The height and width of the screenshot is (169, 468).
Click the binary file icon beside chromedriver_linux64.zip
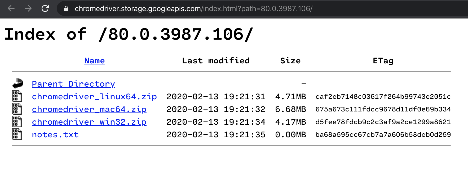17,96
